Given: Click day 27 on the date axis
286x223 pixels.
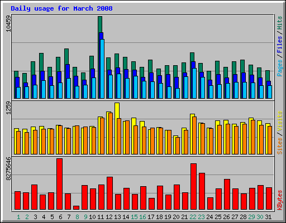Looking at the screenshot, I should [235, 217].
